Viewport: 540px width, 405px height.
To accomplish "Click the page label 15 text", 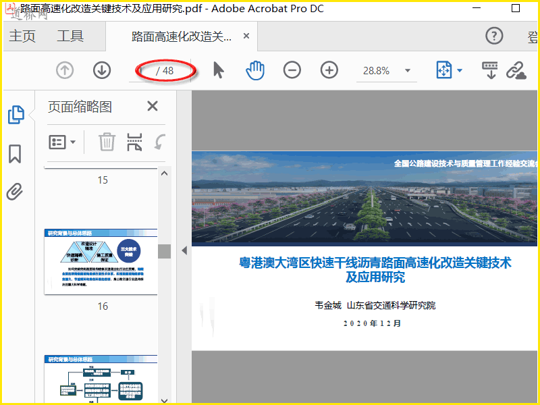I will click(103, 180).
